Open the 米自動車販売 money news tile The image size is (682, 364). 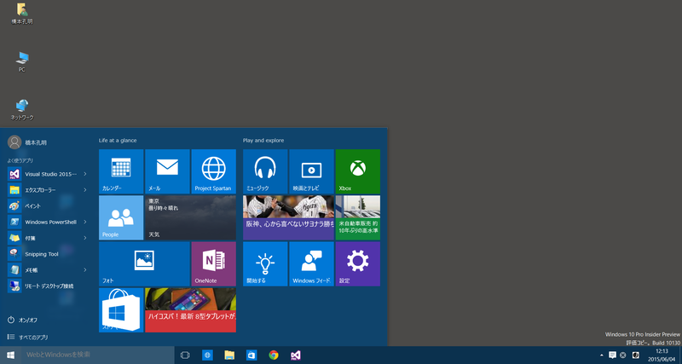[357, 217]
